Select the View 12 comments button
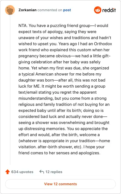121x194 pixels. (60, 184)
